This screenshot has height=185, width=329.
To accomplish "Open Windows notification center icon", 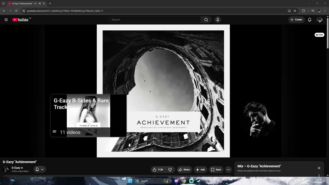I will pos(324,181).
